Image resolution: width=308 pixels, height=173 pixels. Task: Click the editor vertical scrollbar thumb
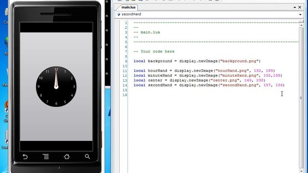[x=301, y=98]
